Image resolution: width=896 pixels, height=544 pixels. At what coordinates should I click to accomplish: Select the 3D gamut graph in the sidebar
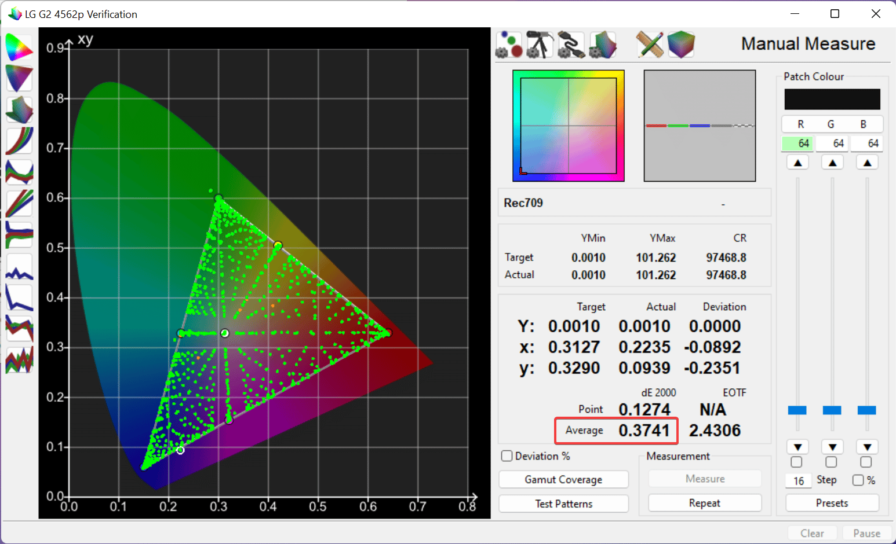click(19, 110)
